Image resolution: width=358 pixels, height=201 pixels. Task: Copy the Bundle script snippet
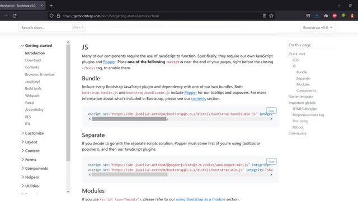coord(271,111)
